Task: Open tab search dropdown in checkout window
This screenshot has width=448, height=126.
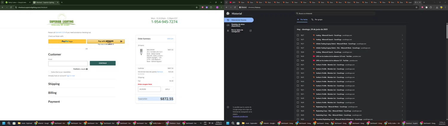Action: click(x=2, y=2)
